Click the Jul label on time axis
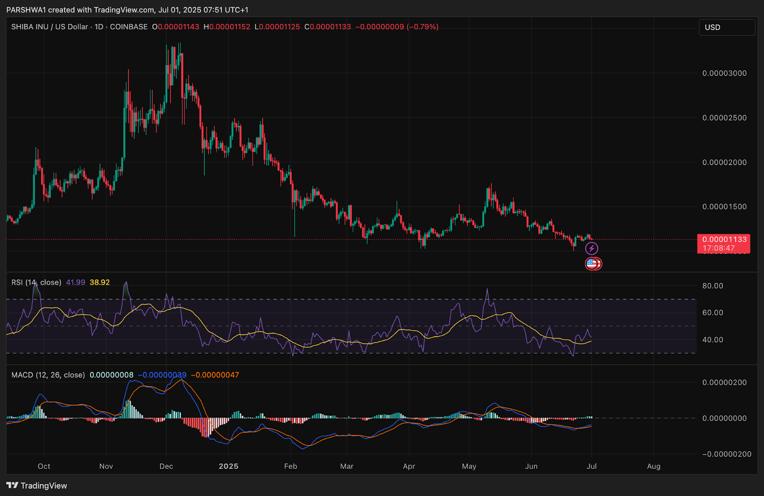 click(592, 466)
